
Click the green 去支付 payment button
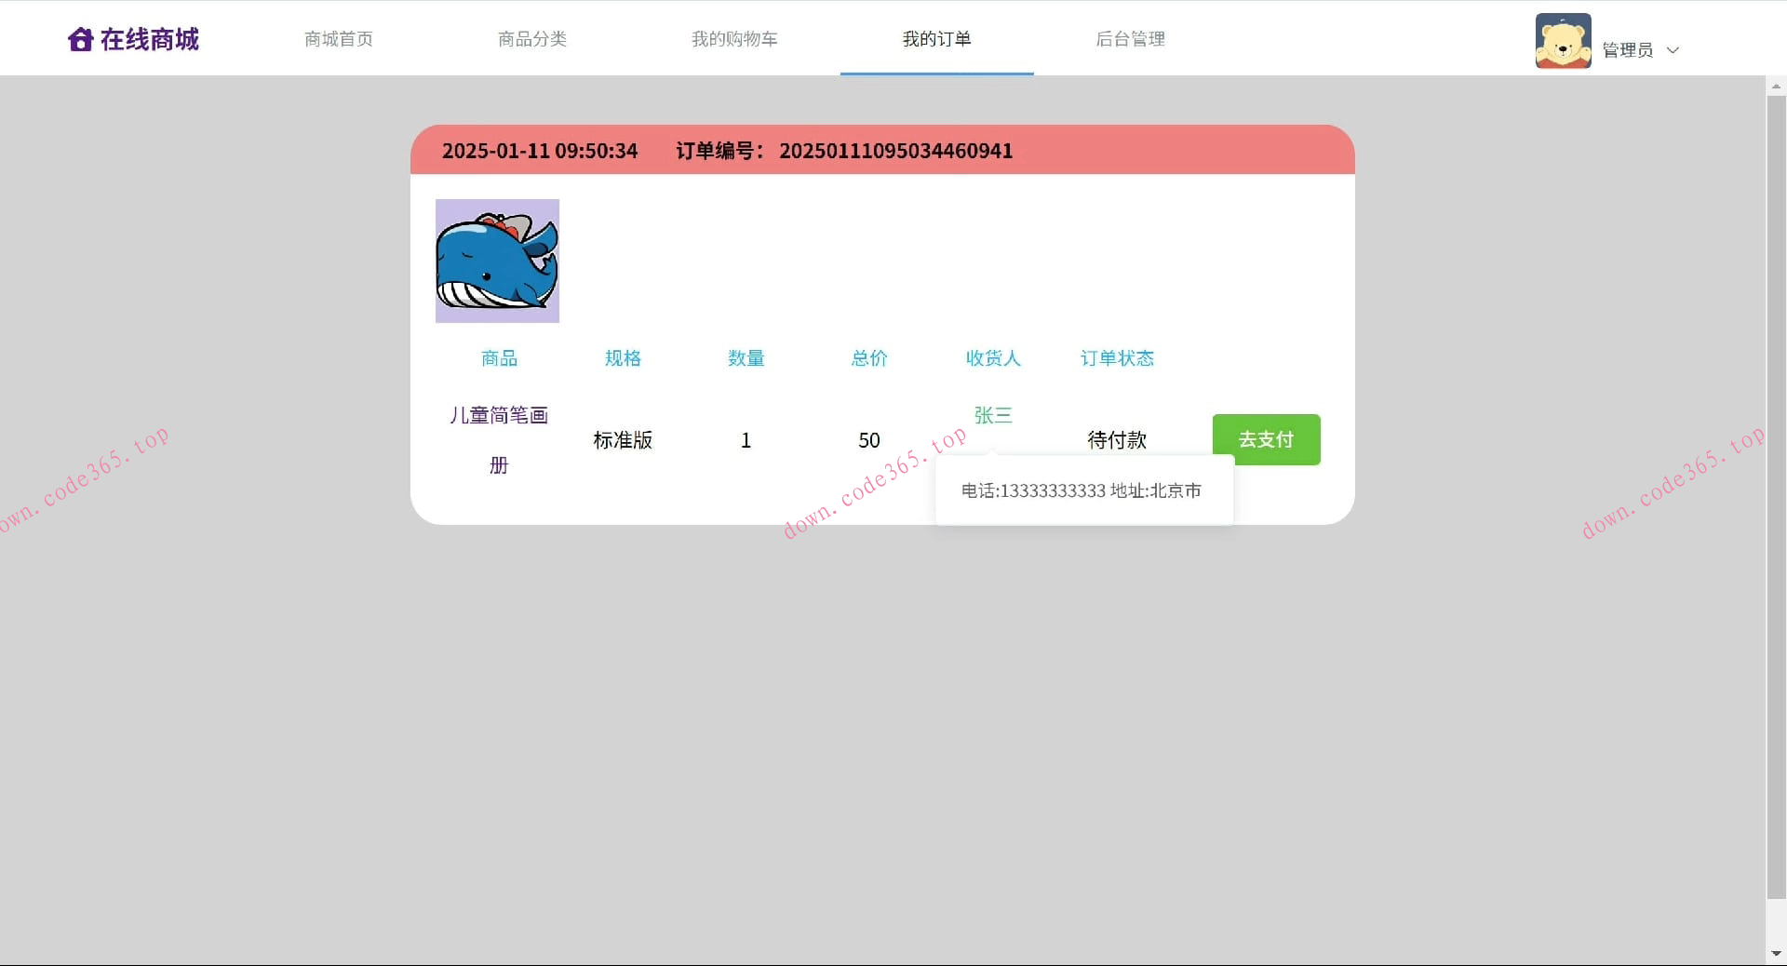pos(1266,439)
